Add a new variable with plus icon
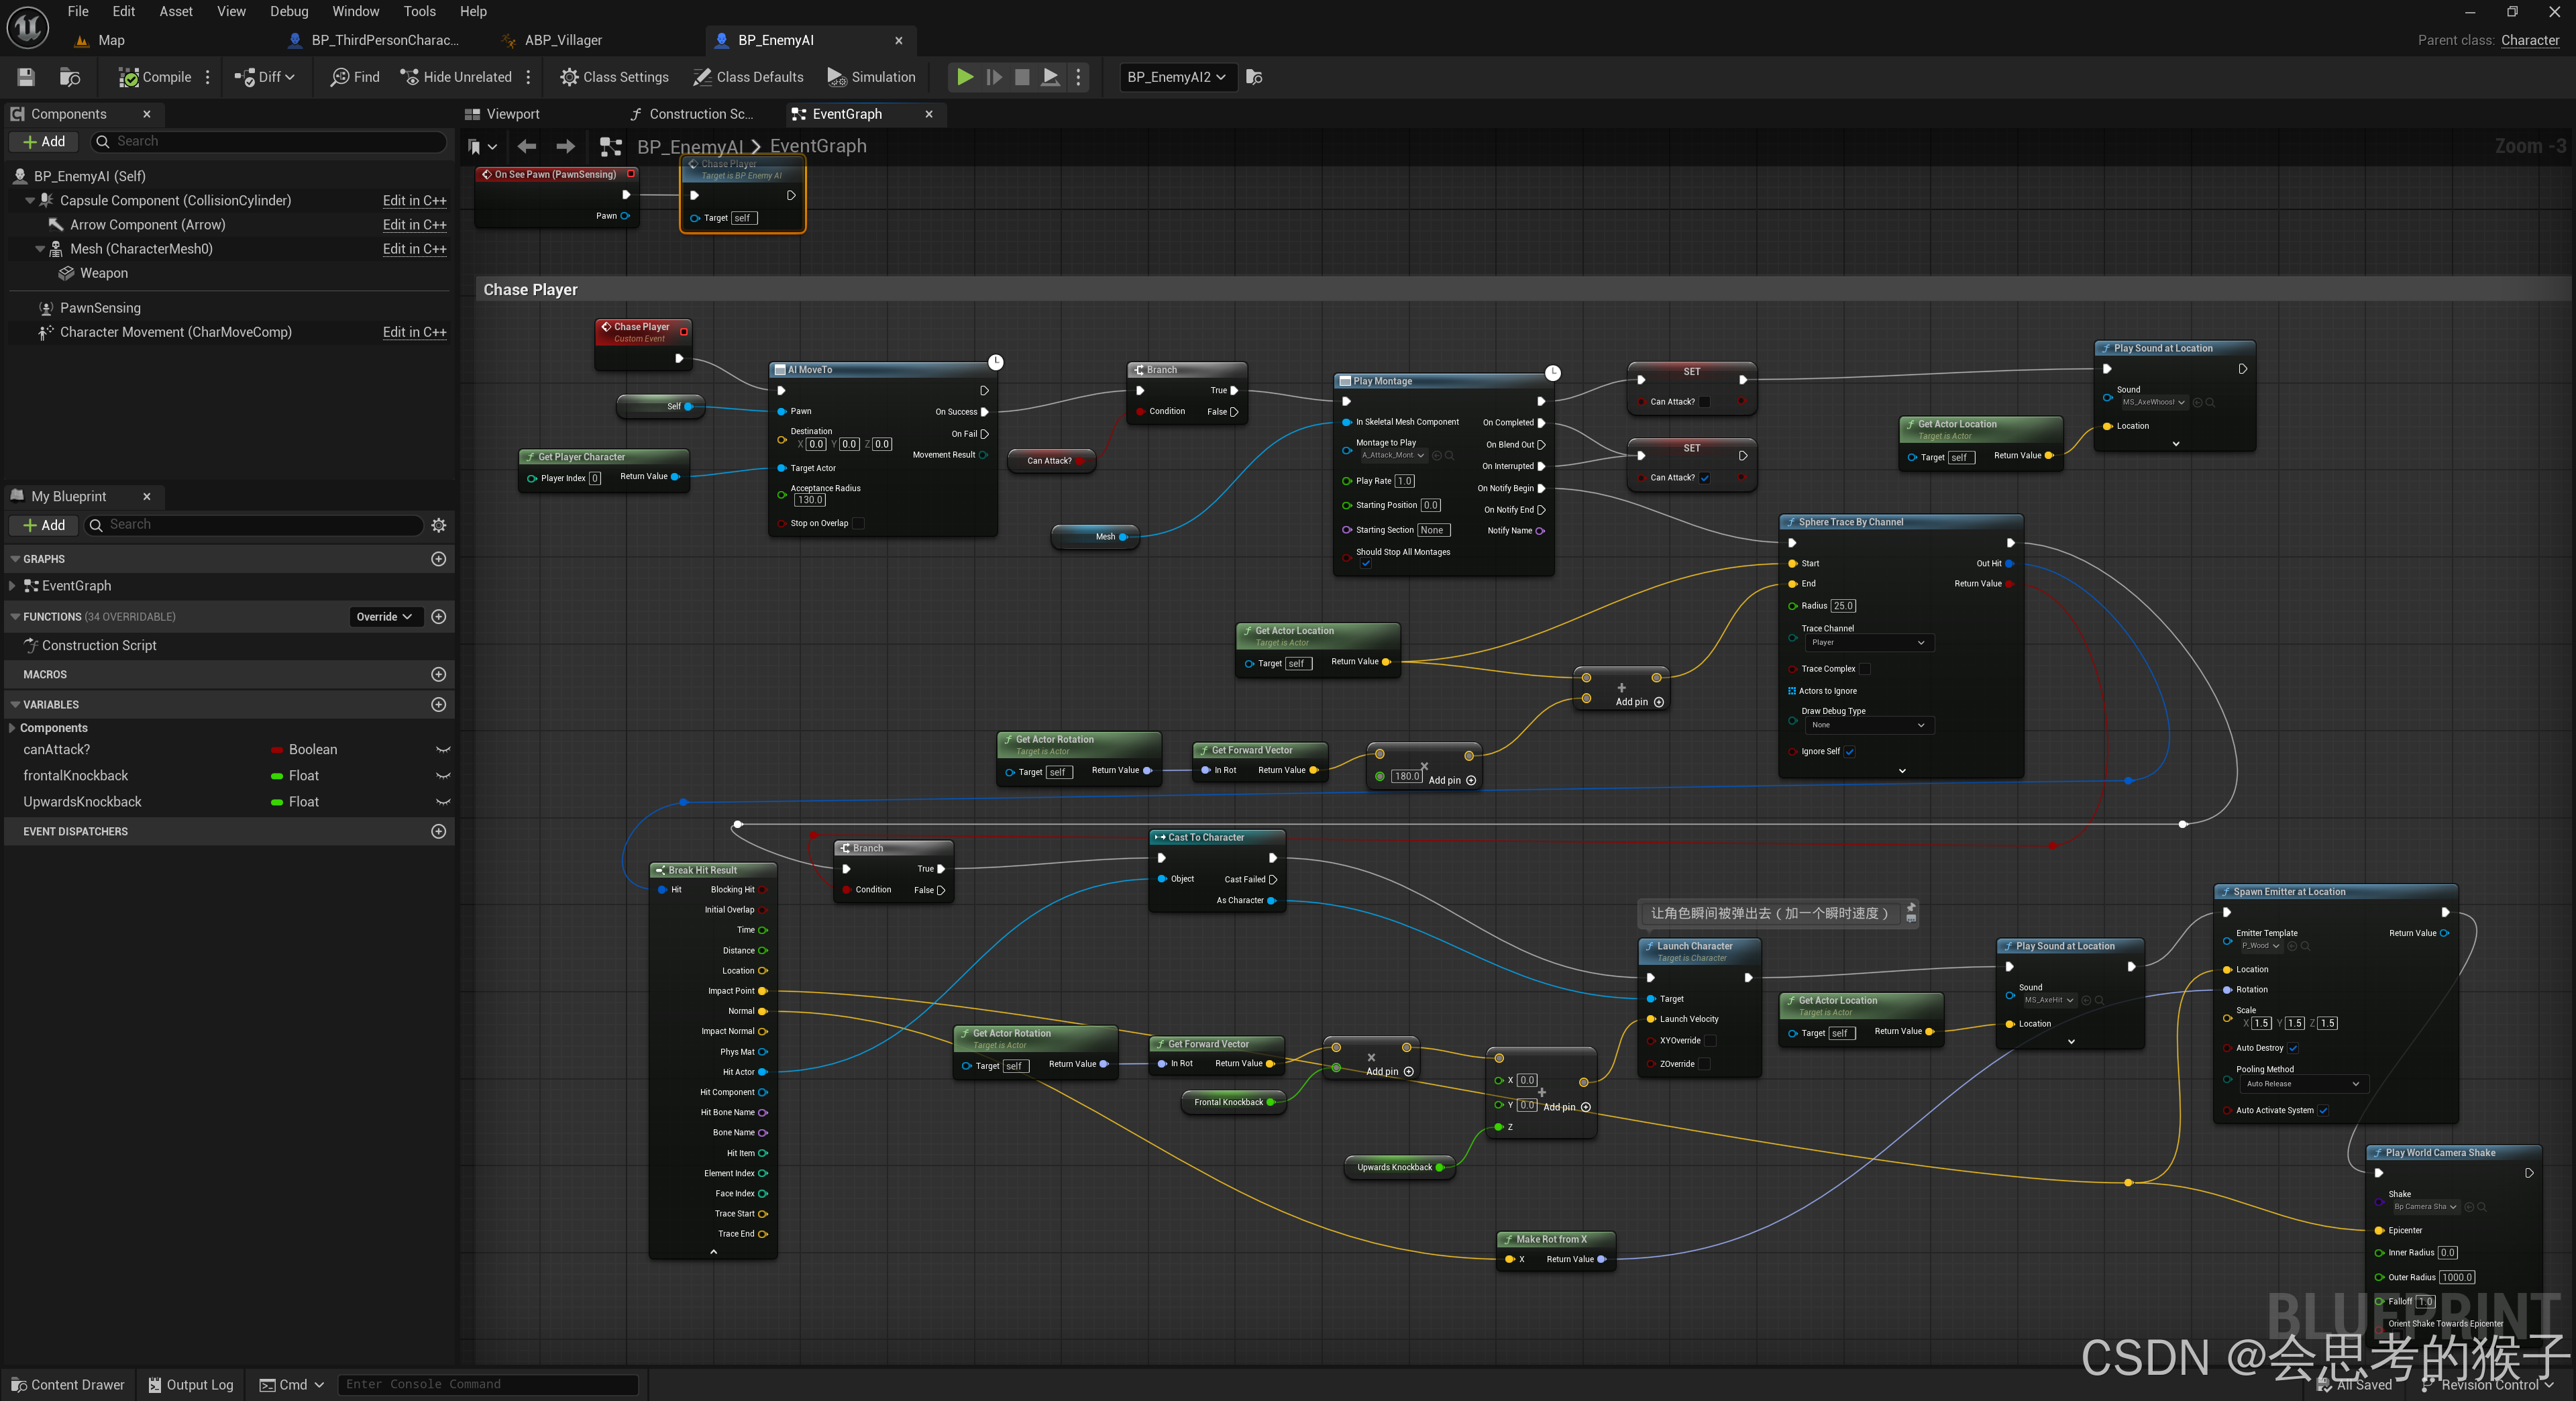The width and height of the screenshot is (2576, 1401). pyautogui.click(x=438, y=704)
